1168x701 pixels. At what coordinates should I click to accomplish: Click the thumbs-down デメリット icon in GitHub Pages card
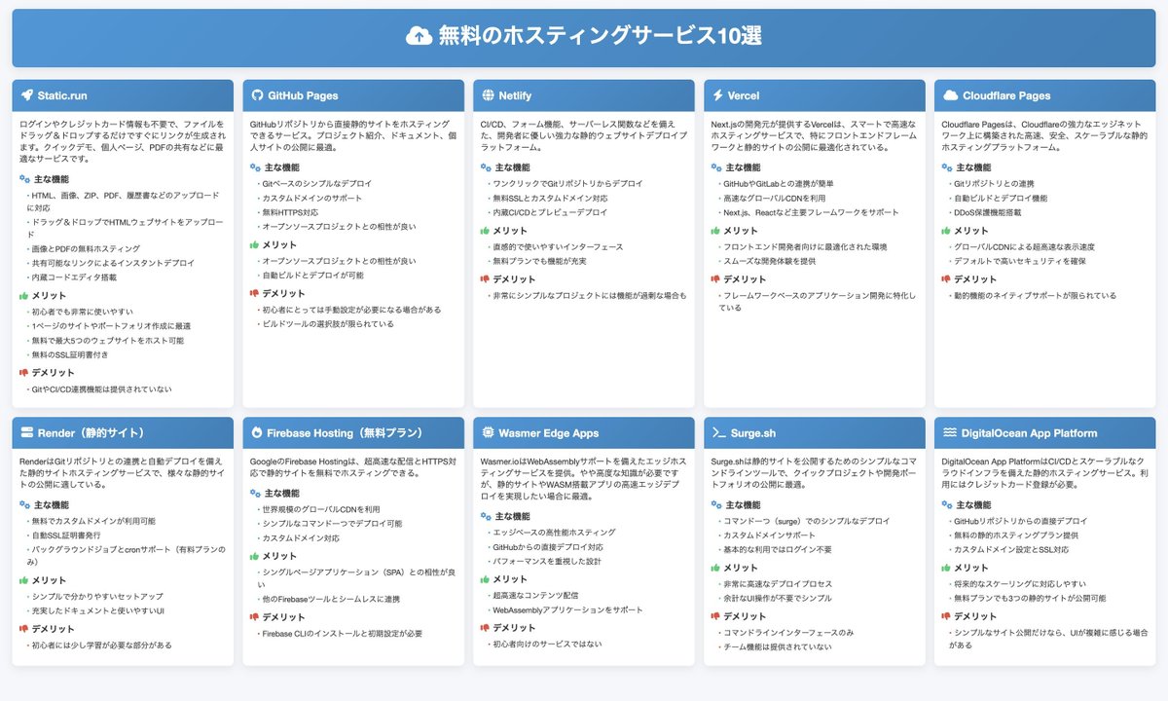(256, 294)
